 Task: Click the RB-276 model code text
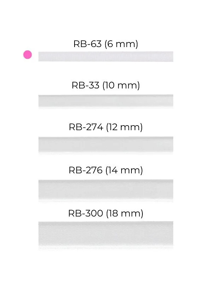click(x=86, y=170)
